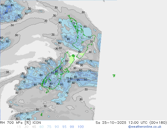
Task: Click the 'RH 700 hPa [%] ICON' title
Action: coord(21,123)
